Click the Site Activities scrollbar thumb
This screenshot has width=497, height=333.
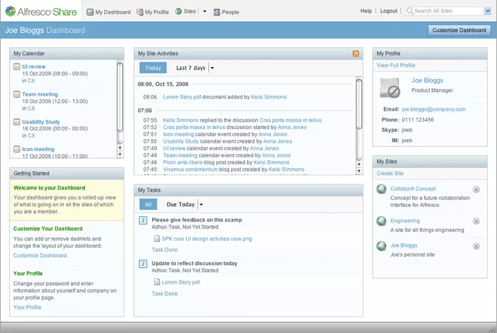click(x=359, y=104)
